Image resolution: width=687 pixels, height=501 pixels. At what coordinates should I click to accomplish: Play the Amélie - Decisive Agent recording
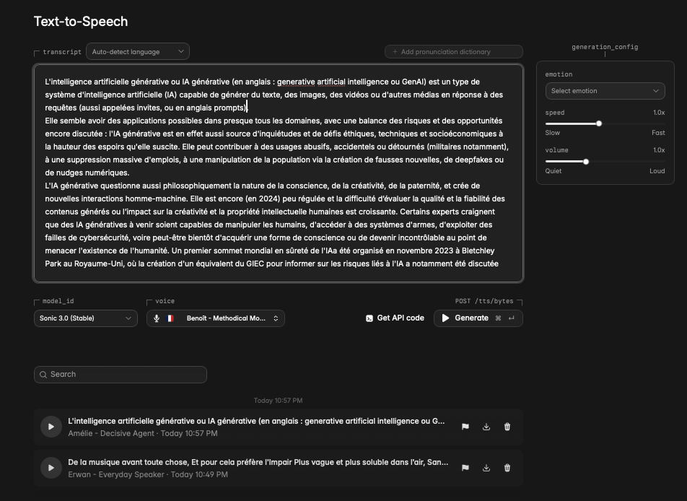(51, 427)
